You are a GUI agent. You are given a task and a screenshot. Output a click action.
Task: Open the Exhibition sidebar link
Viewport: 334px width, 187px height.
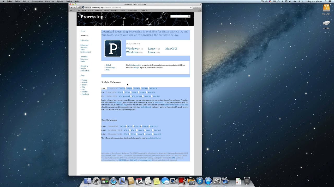(84, 40)
